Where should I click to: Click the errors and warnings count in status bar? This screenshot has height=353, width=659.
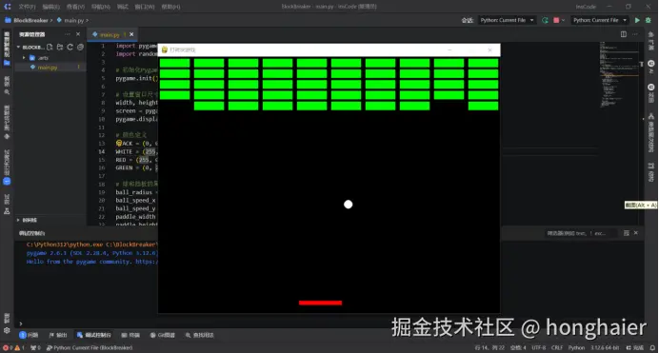pyautogui.click(x=13, y=347)
